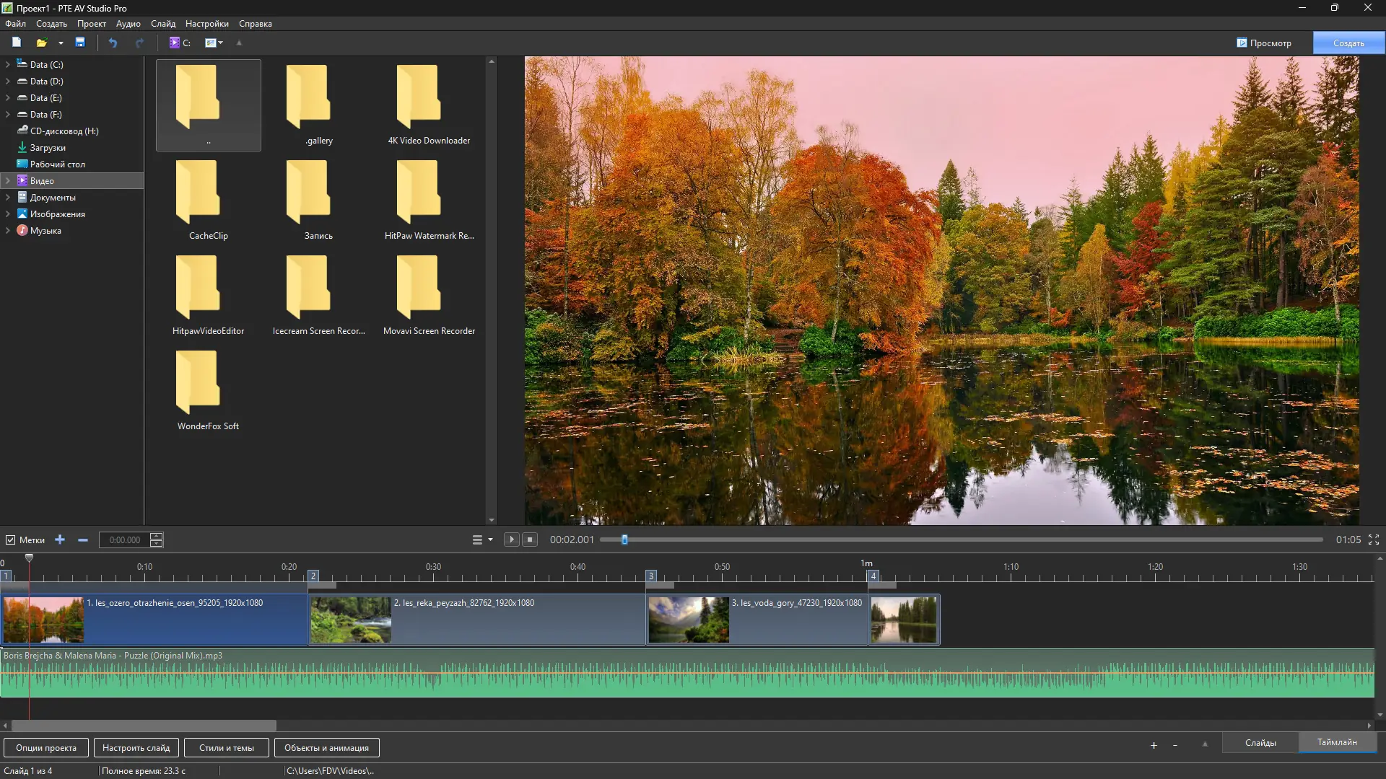Viewport: 1386px width, 779px height.
Task: Click the new project icon
Action: (16, 43)
